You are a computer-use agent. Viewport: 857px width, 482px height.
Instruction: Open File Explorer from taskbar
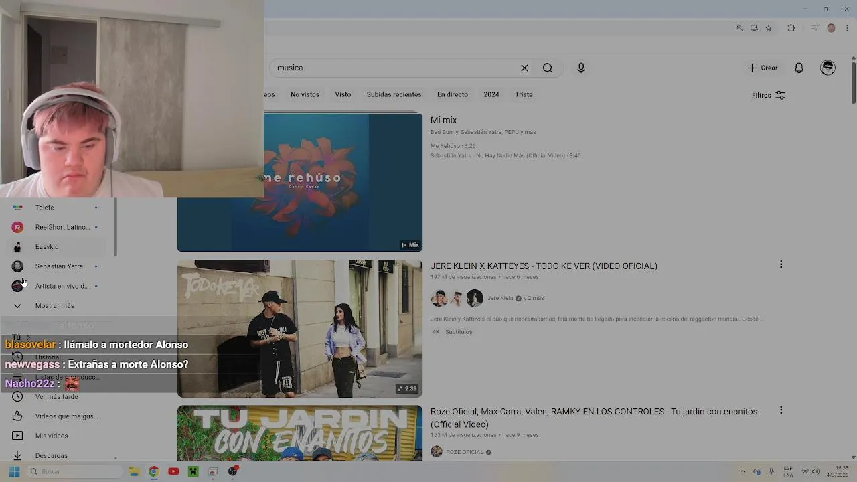[133, 472]
